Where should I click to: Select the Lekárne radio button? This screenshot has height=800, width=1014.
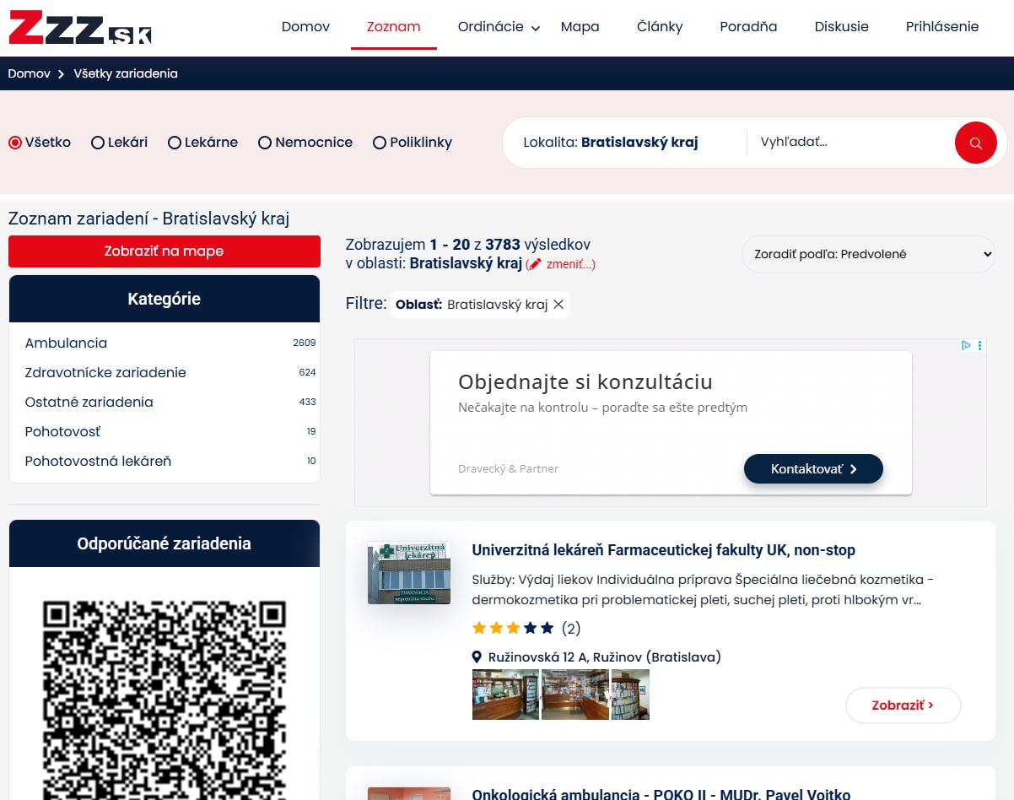click(175, 143)
